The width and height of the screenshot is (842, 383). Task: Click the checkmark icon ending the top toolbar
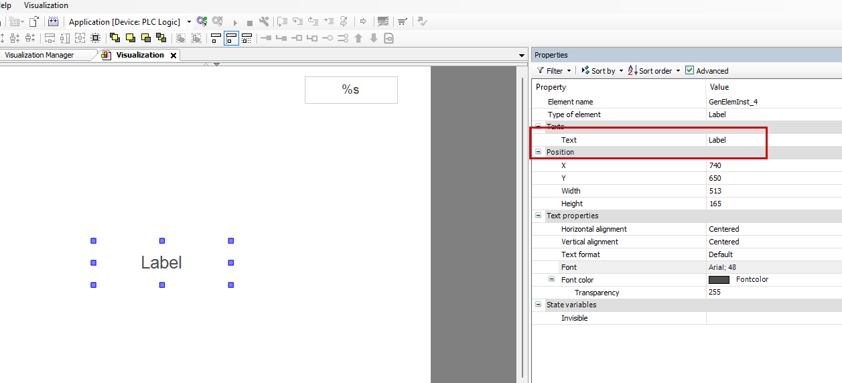422,21
